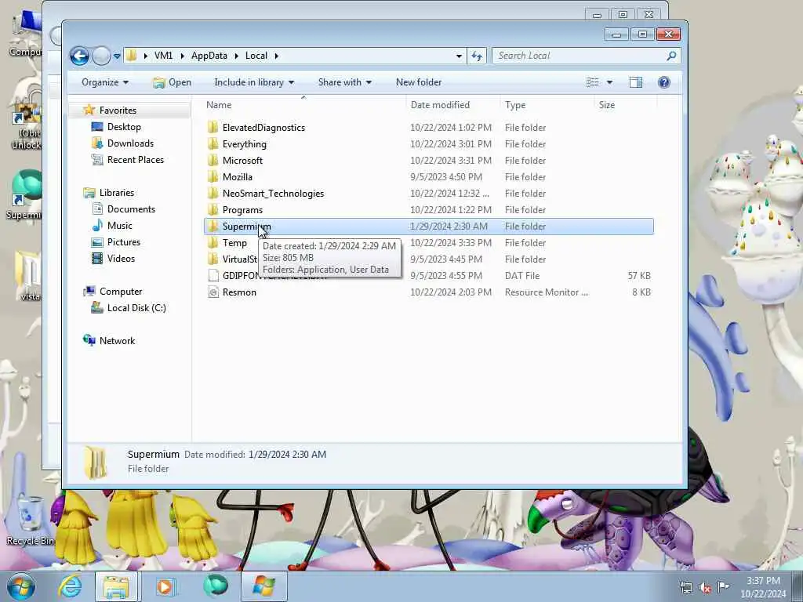Sort by Date modified column header
Image resolution: width=803 pixels, height=602 pixels.
[x=452, y=104]
